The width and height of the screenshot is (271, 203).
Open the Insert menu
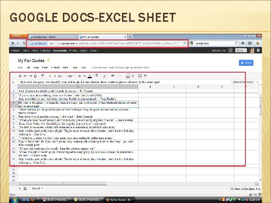click(x=45, y=68)
